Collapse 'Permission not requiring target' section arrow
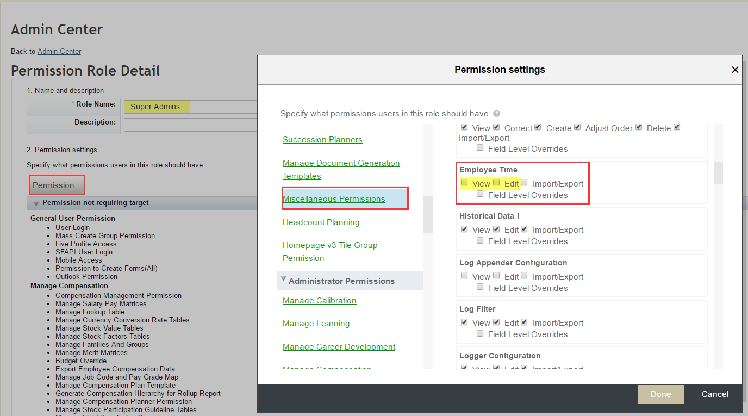The image size is (748, 416). (x=36, y=203)
